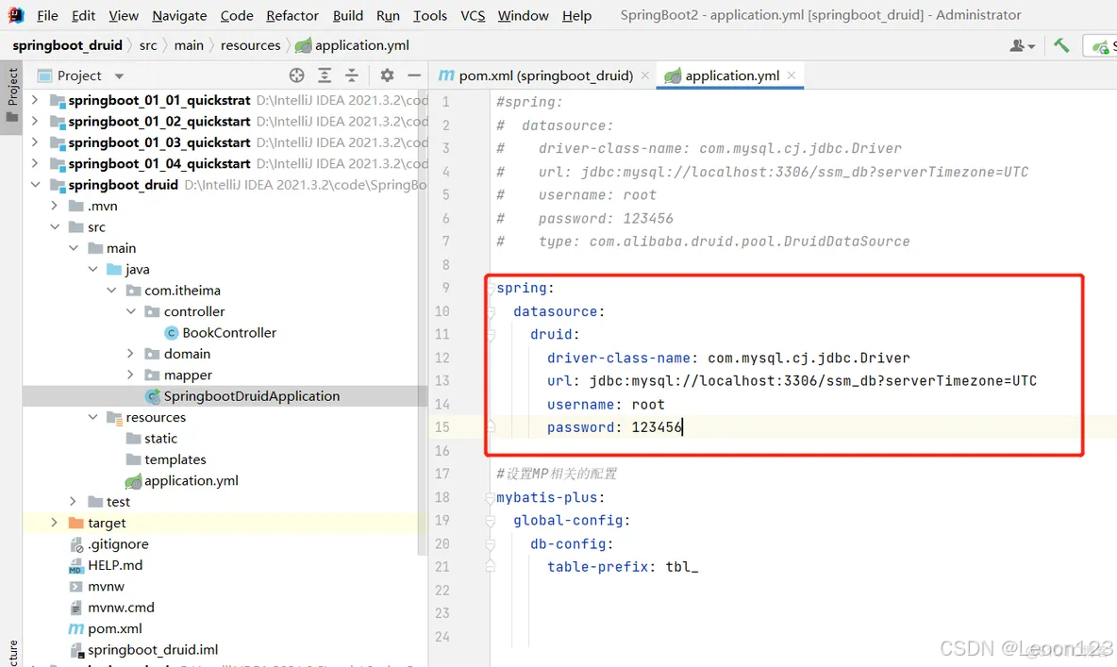Screen dimensions: 1117x667
Task: Collapse the controller package
Action: coord(130,311)
